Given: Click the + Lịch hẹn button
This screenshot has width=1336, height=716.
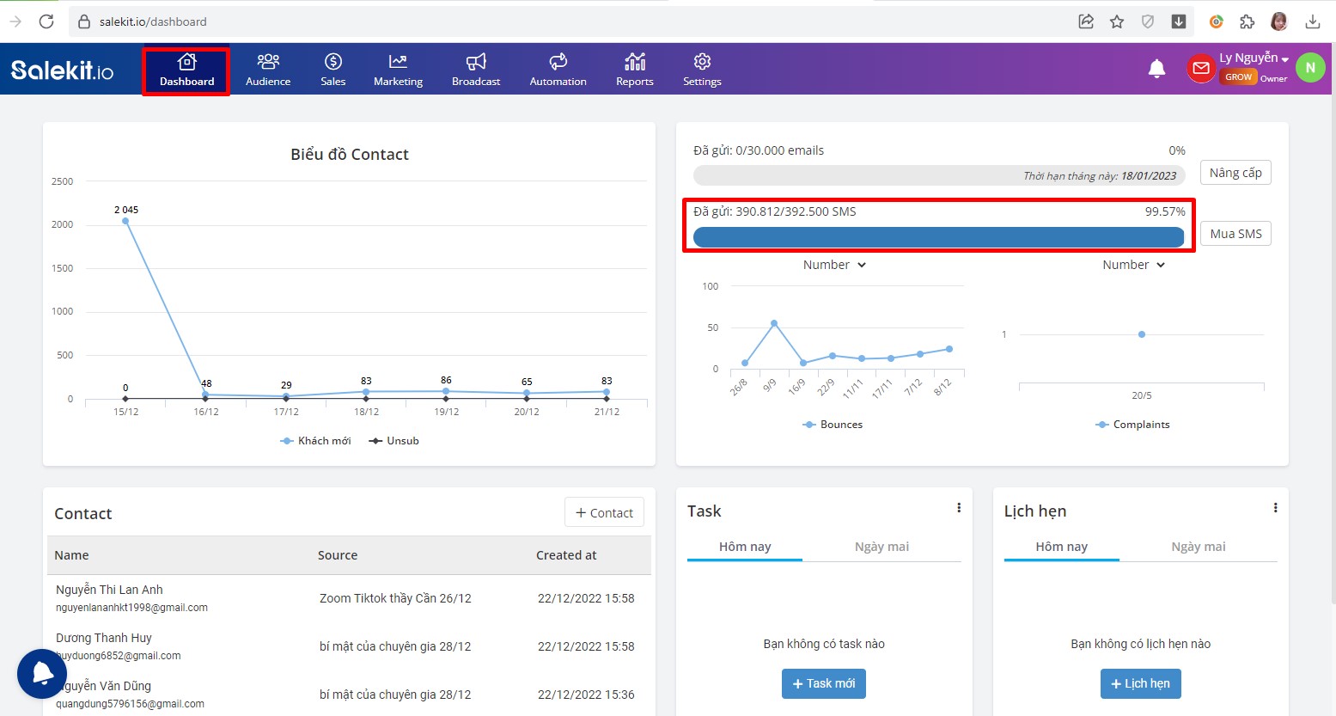Looking at the screenshot, I should [x=1140, y=683].
